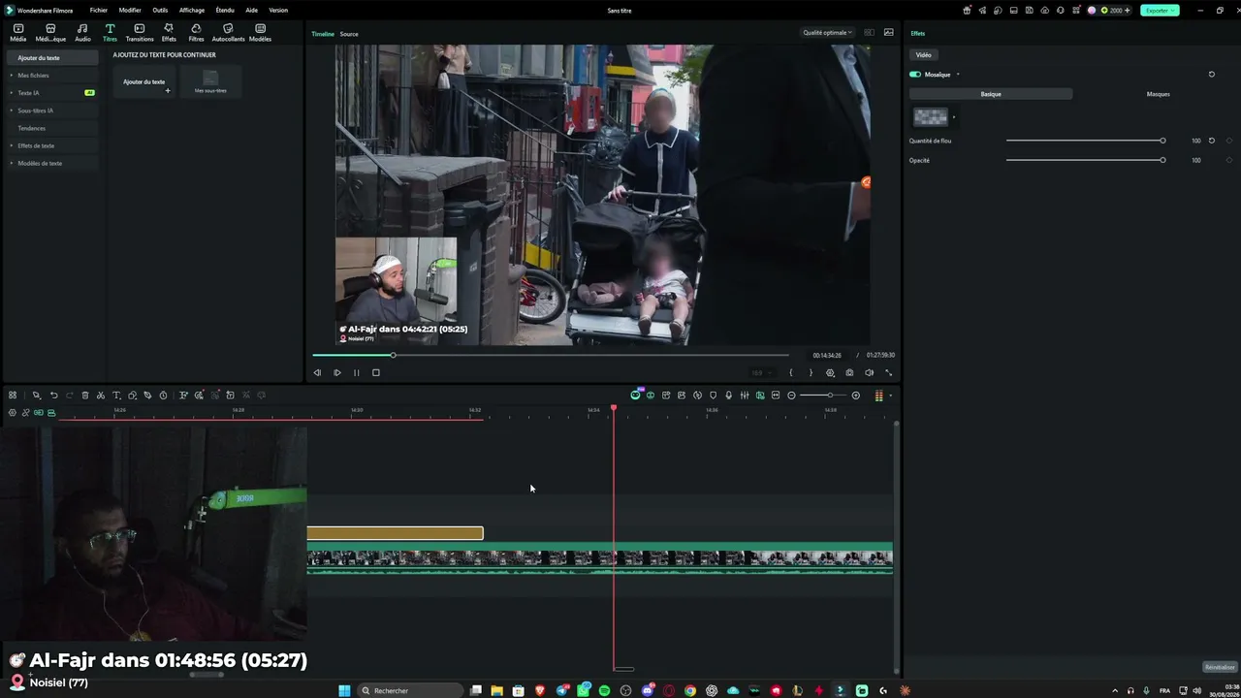Screen dimensions: 1241x698
Task: Click the Ajouter du texte sidebar button
Action: (x=51, y=58)
